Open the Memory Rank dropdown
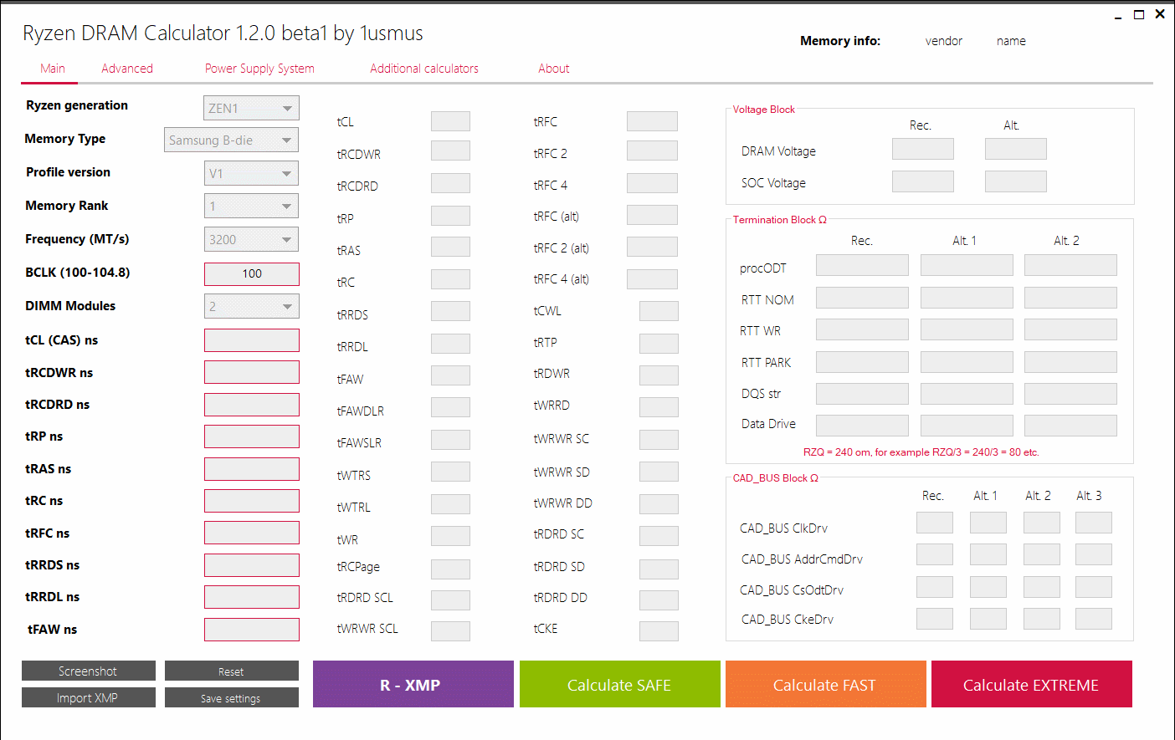This screenshot has height=740, width=1175. tap(252, 206)
